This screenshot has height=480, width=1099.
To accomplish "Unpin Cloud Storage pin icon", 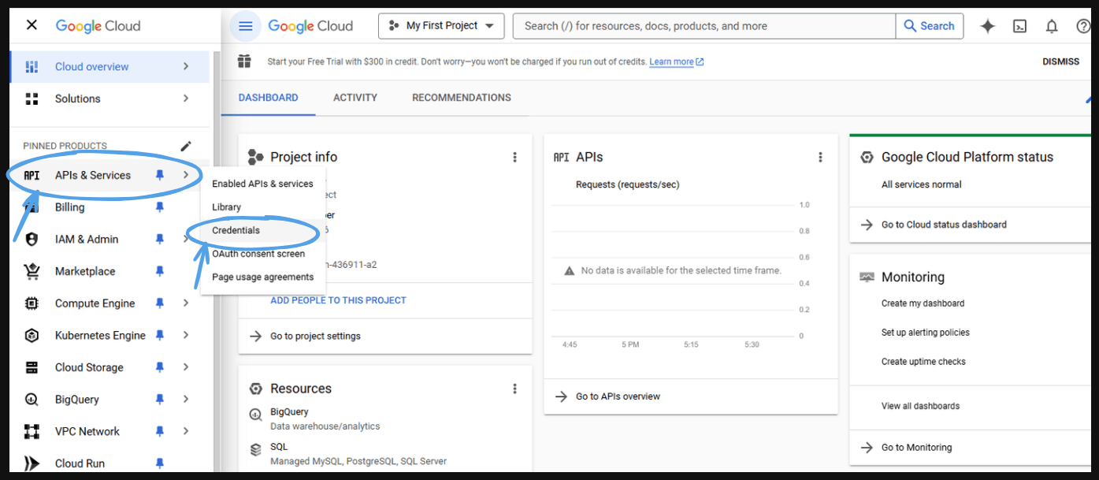I will coord(160,367).
